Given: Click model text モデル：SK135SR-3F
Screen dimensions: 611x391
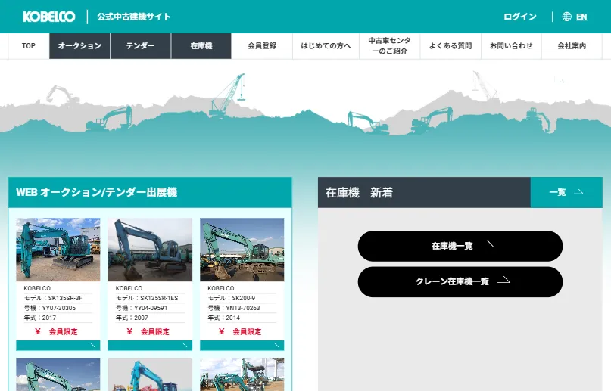Looking at the screenshot, I should [53, 298].
